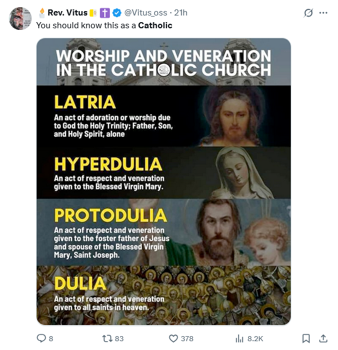This screenshot has height=350, width=338.
Task: Click the Grok icon beside the ellipsis
Action: click(309, 13)
